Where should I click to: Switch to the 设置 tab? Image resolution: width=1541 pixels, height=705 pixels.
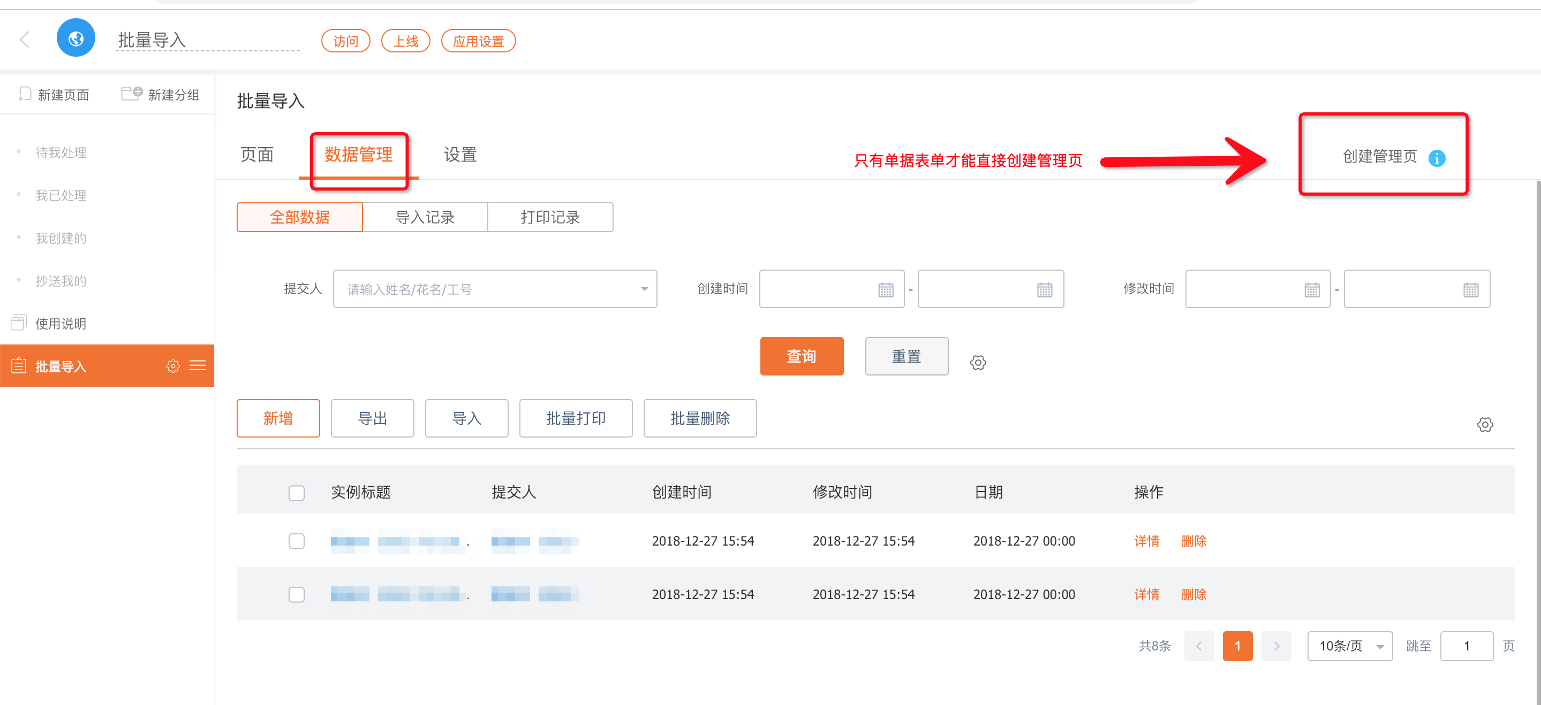459,155
